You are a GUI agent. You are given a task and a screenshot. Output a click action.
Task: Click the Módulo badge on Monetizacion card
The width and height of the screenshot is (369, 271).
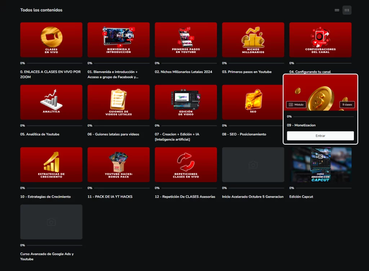pos(296,105)
